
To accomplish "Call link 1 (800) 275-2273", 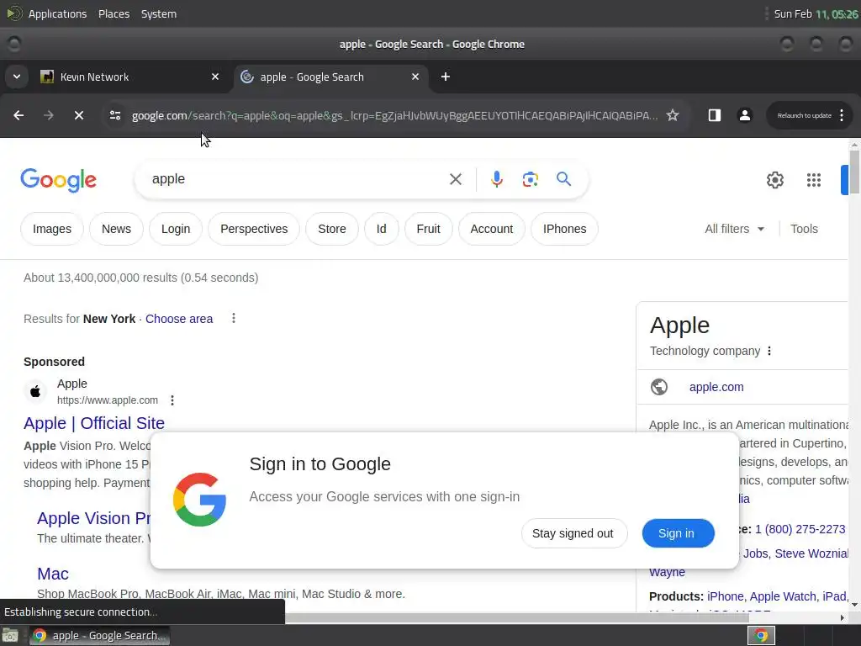I will 800,529.
